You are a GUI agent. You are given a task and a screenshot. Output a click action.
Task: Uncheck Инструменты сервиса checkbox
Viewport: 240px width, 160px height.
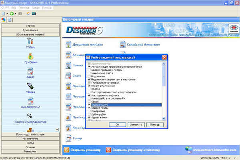[x=89, y=95]
